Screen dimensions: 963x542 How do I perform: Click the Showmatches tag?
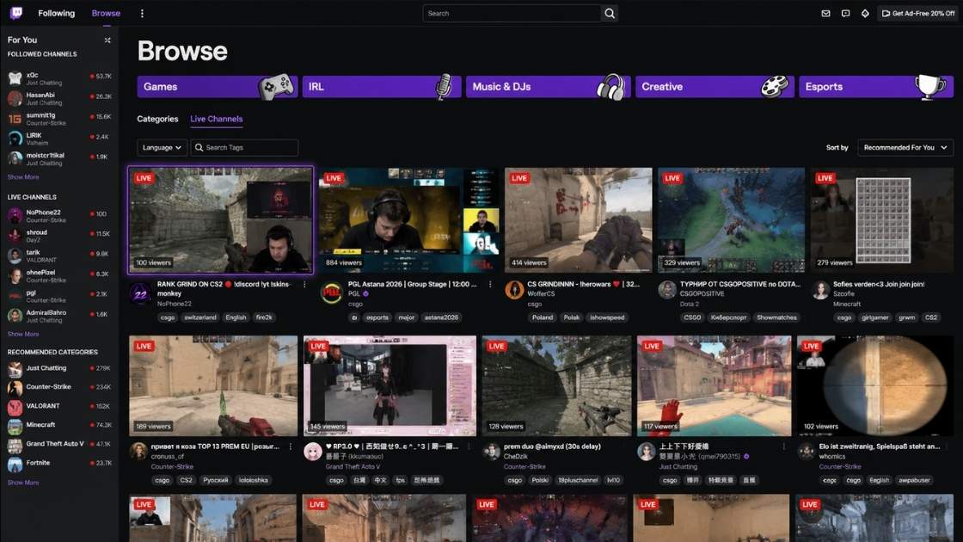pos(776,317)
